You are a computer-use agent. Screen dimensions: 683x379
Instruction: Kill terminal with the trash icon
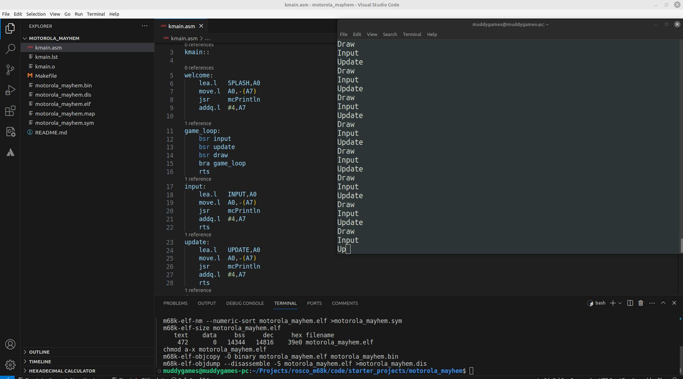641,303
